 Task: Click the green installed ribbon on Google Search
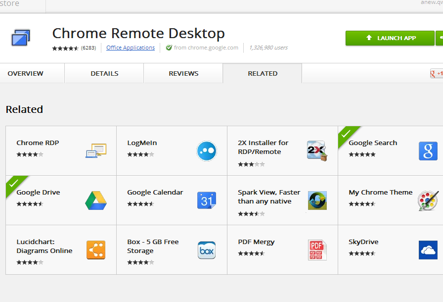click(x=347, y=134)
